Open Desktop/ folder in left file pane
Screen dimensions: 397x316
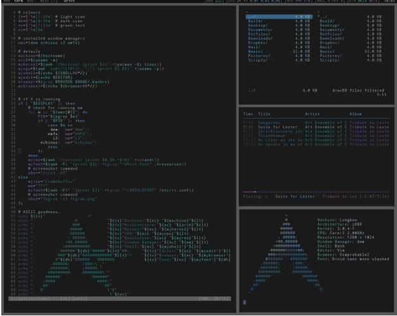[258, 25]
